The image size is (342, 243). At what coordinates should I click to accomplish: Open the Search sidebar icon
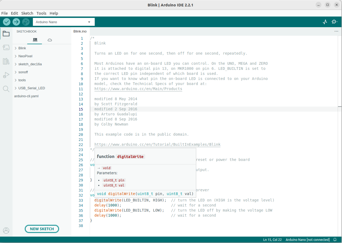coord(6,89)
